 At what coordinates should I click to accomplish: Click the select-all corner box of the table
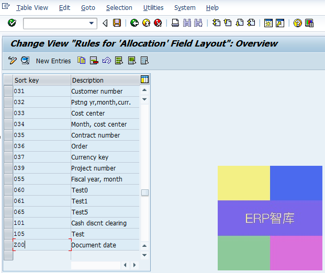click(x=8, y=80)
